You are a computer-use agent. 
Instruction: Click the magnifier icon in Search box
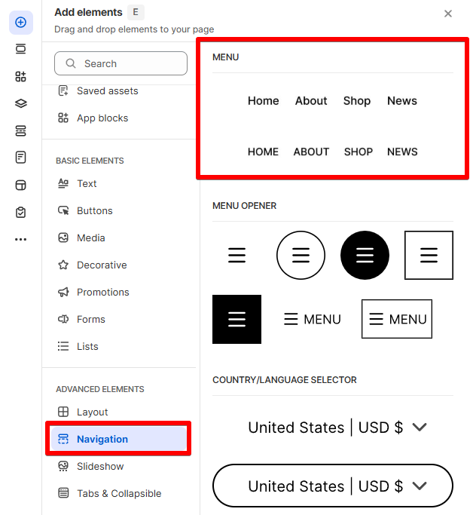coord(71,63)
